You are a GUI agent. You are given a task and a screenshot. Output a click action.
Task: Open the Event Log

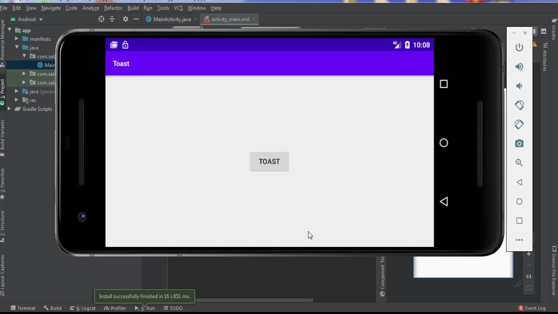click(532, 308)
